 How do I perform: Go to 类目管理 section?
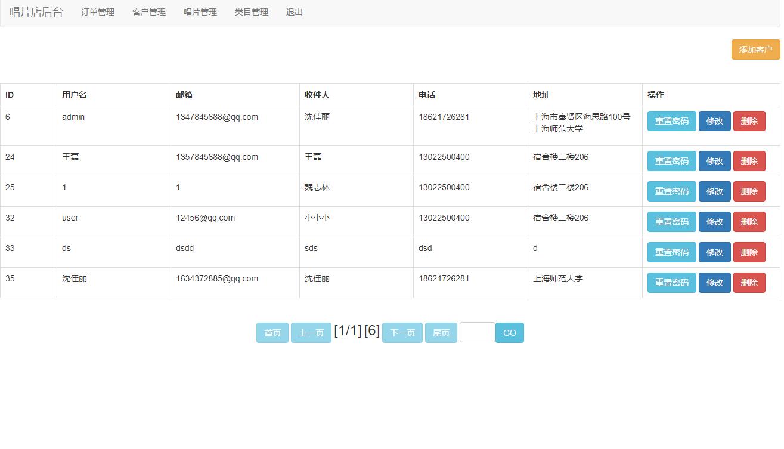(x=252, y=12)
